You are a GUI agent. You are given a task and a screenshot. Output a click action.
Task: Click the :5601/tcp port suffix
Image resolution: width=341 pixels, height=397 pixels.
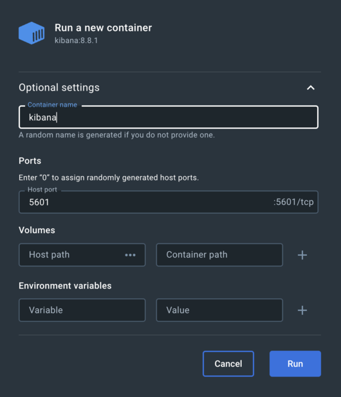[x=293, y=202]
